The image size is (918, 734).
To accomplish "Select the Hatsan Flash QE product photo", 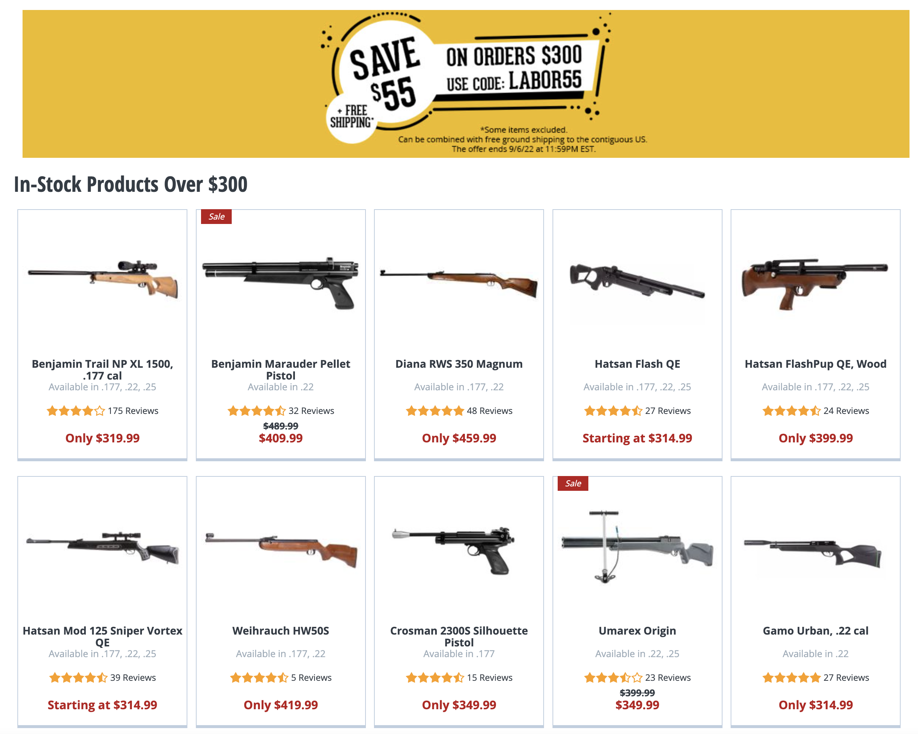I will (637, 281).
